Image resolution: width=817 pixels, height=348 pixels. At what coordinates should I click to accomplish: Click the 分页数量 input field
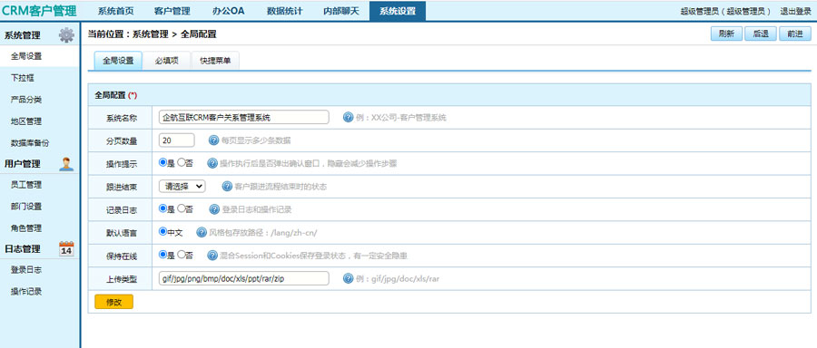click(x=177, y=140)
